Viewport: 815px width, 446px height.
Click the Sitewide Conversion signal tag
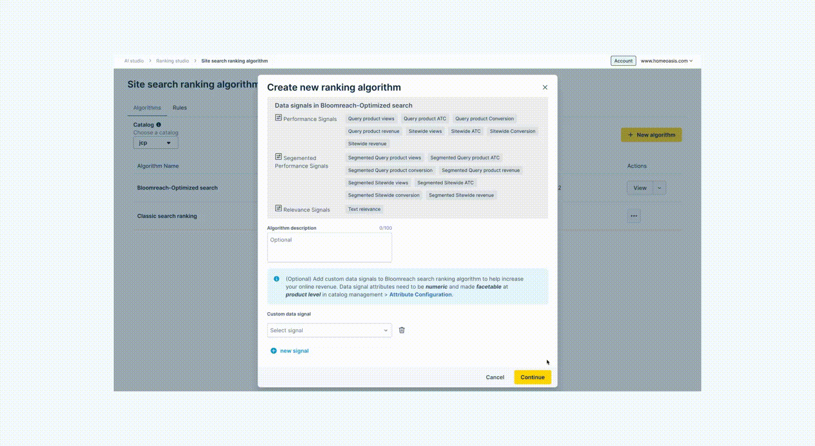[x=512, y=132]
